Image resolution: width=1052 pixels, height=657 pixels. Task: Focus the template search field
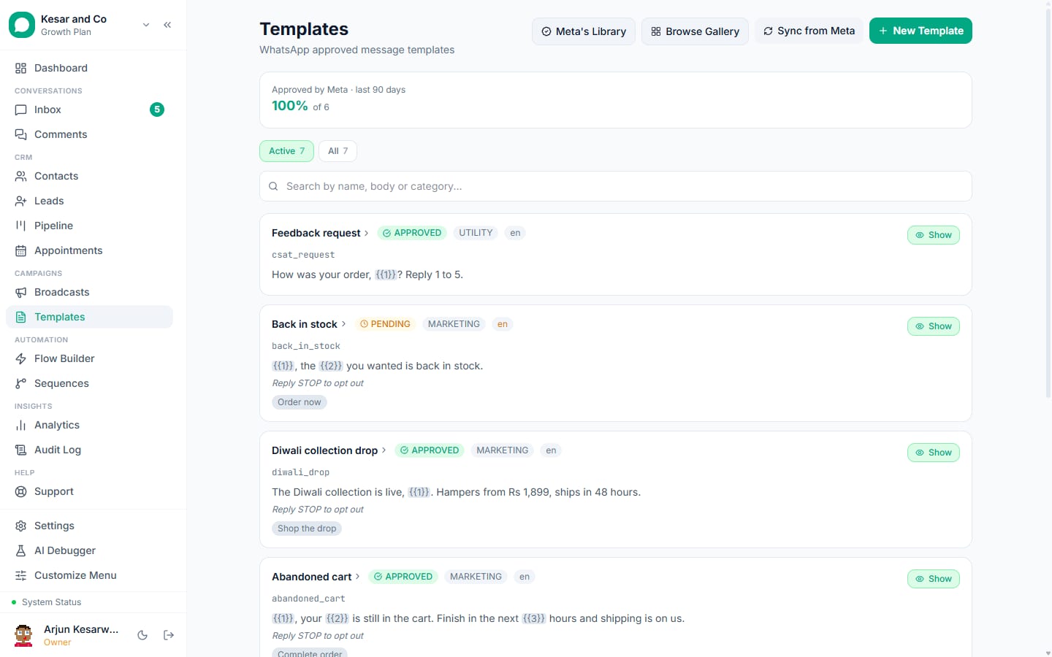615,186
